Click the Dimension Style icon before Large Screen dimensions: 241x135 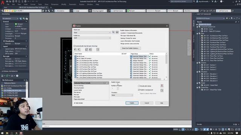(71, 11)
